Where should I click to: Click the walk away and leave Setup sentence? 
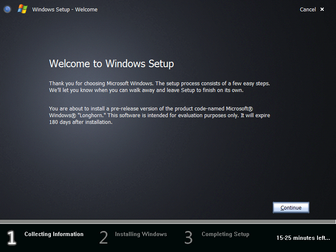coord(146,90)
